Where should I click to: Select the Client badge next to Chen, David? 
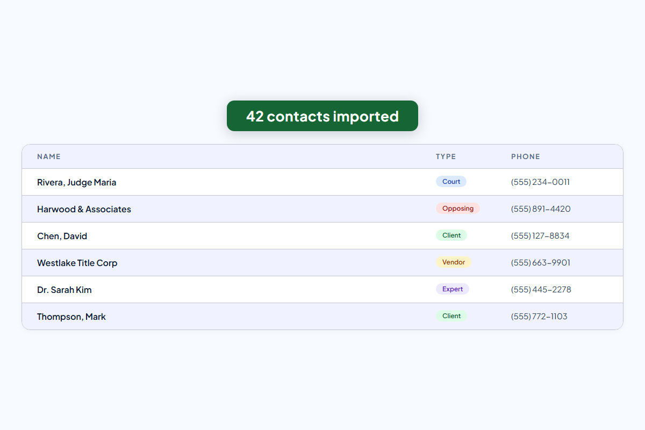(451, 235)
